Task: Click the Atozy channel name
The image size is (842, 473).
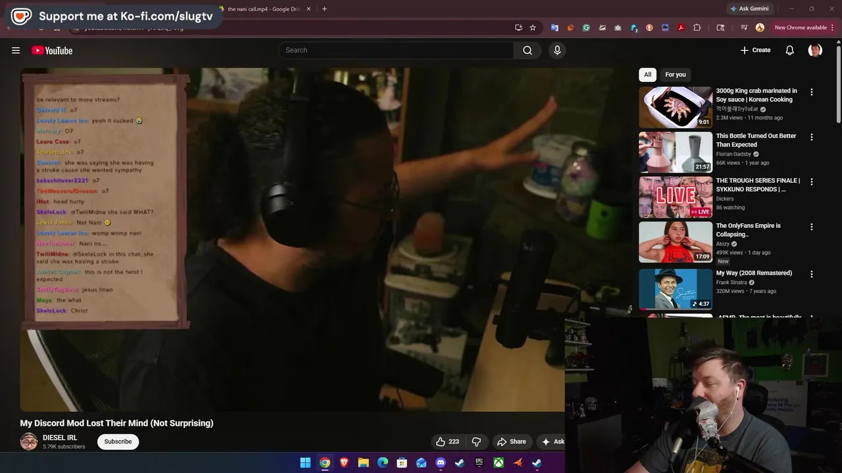Action: 723,244
